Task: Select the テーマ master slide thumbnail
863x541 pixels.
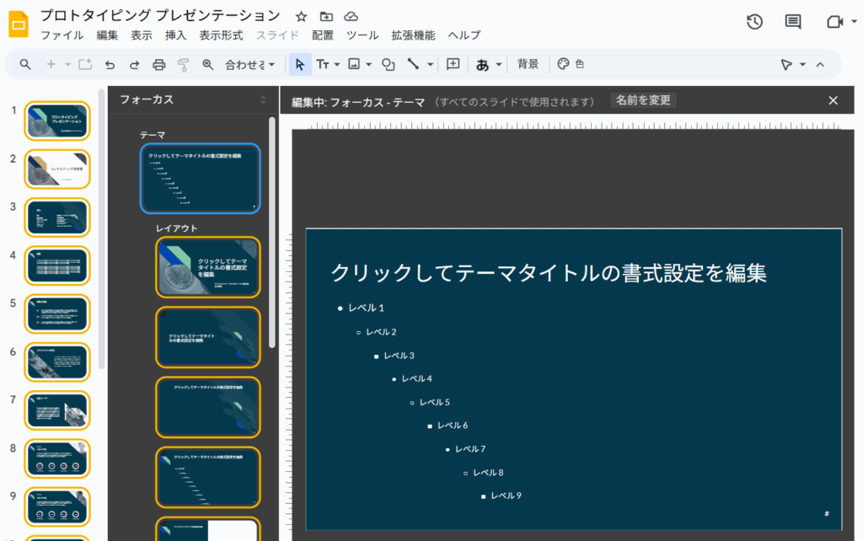Action: coord(200,179)
